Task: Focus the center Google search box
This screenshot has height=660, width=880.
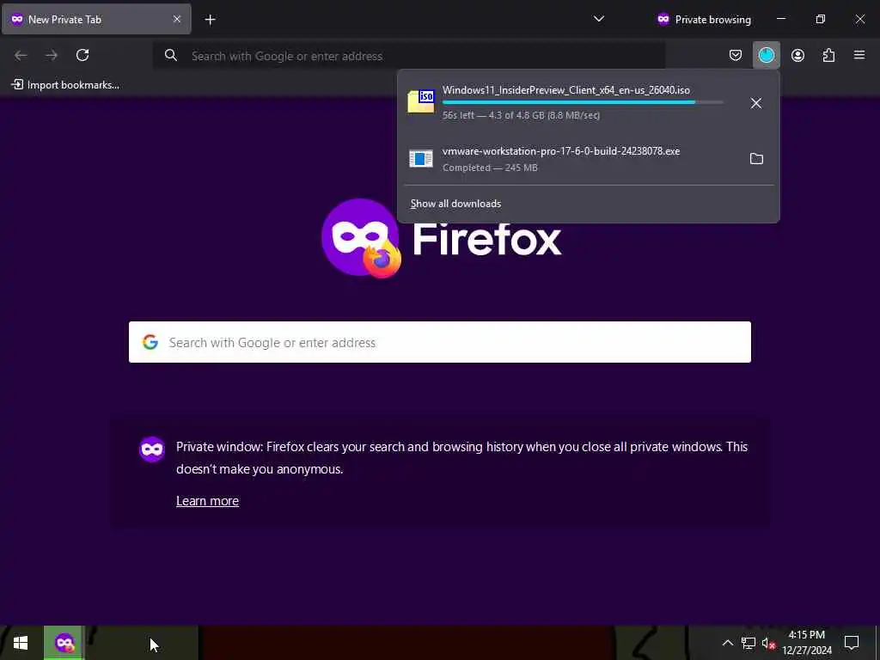Action: (440, 342)
